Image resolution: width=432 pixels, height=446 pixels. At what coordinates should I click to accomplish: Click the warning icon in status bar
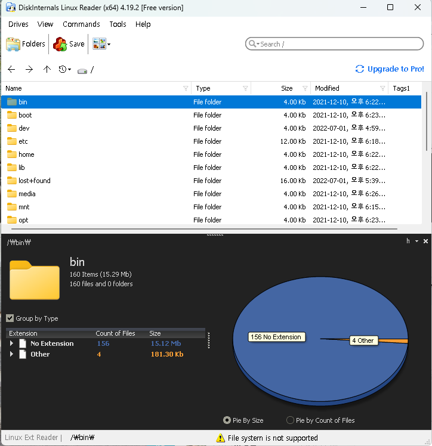pos(221,438)
